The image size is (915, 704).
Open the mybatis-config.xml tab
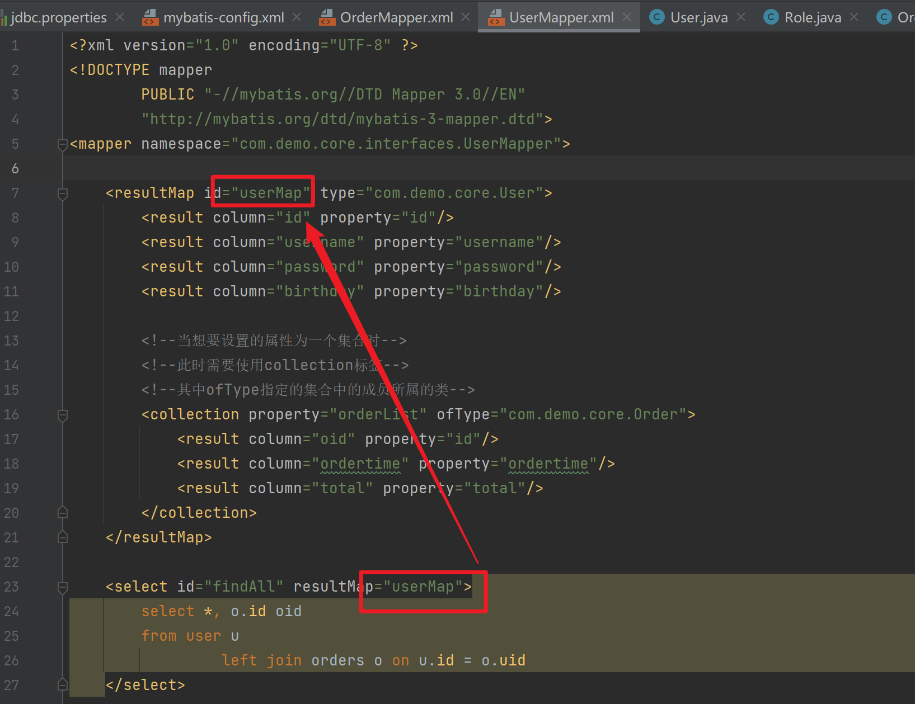click(223, 17)
